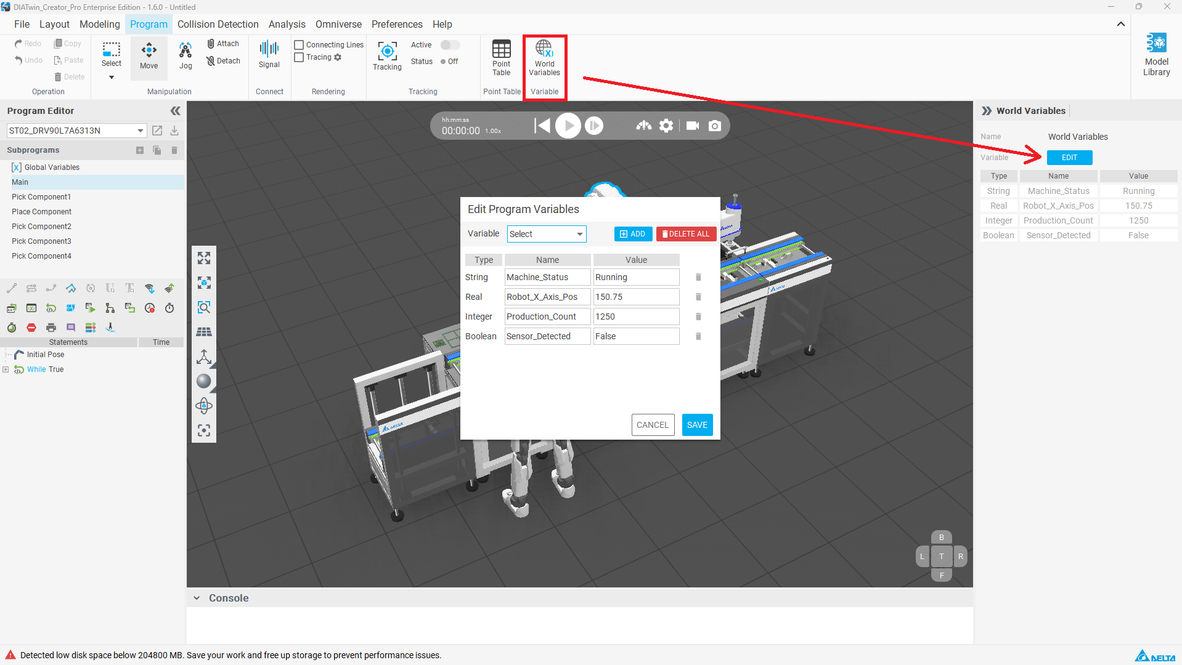Open the World Variables tool
Image resolution: width=1182 pixels, height=665 pixels.
click(x=544, y=58)
